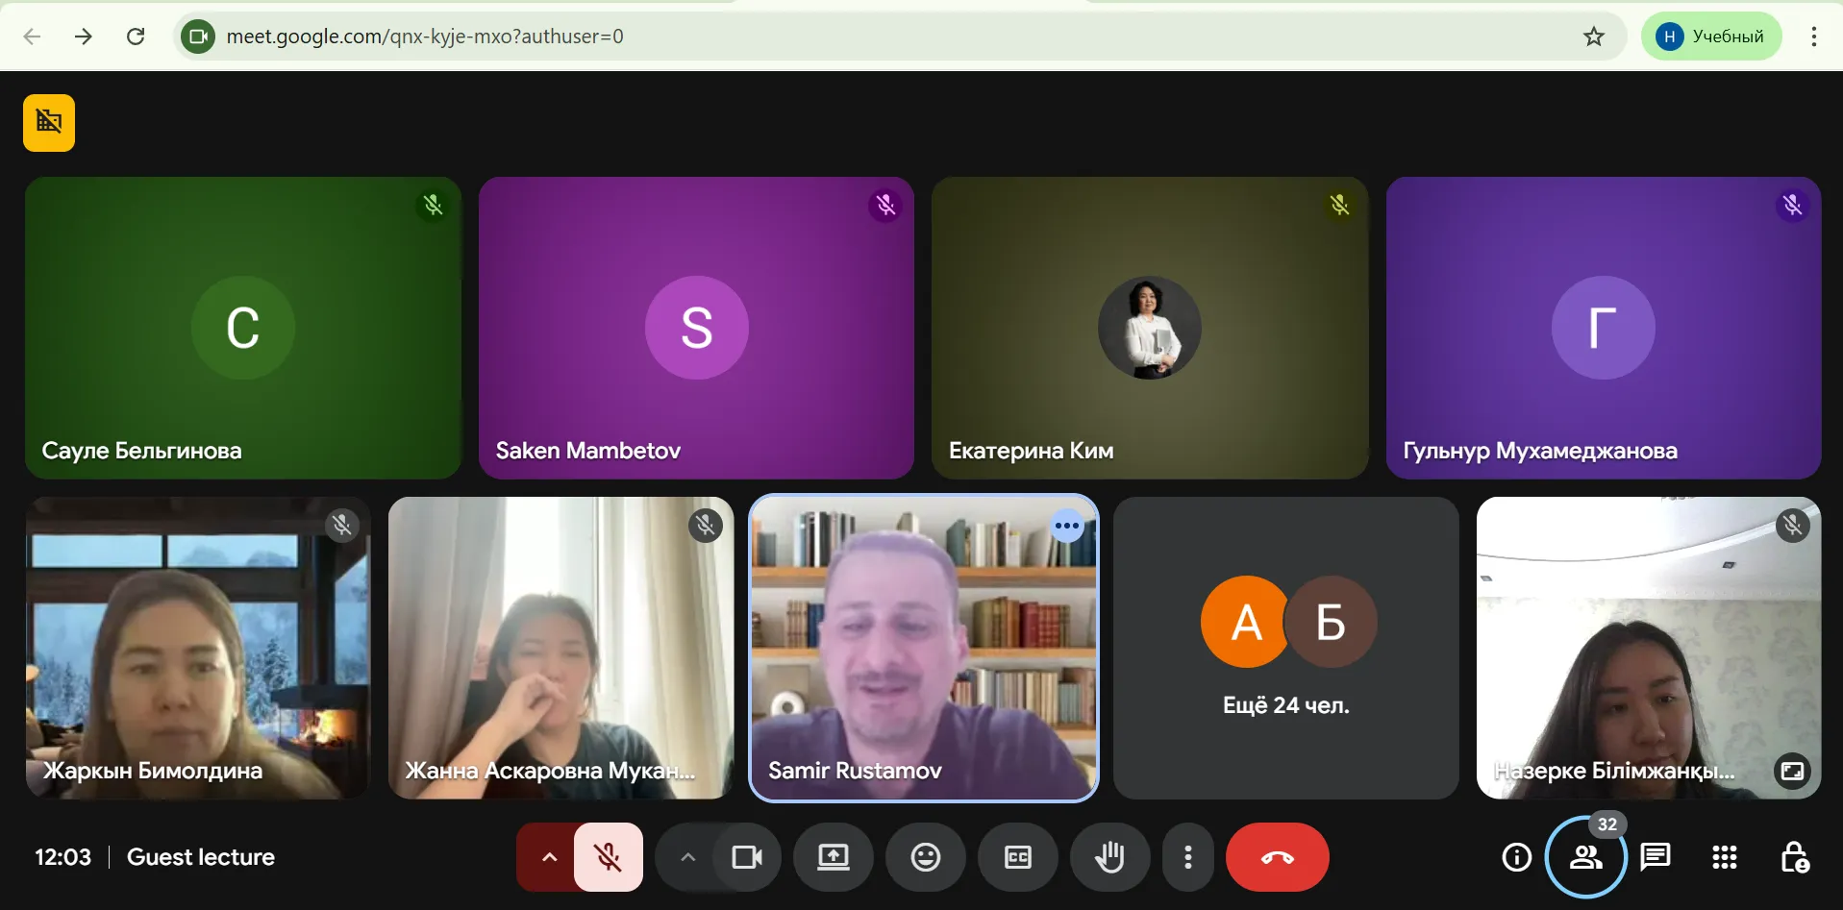Click the Учебный profile button
Screen dimensions: 1843x910
pyautogui.click(x=1710, y=37)
